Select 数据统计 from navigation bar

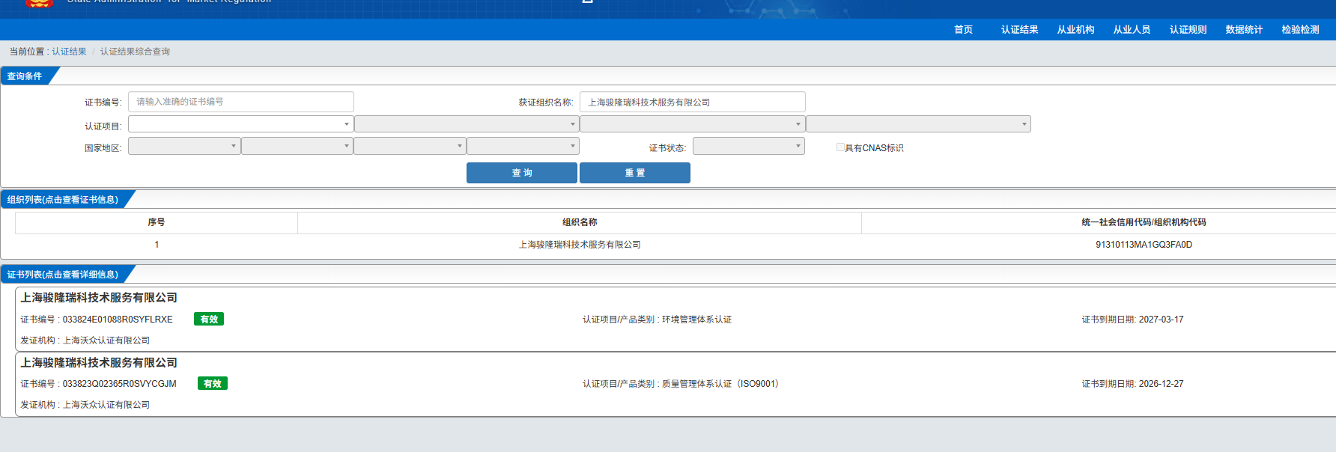[x=1244, y=30]
